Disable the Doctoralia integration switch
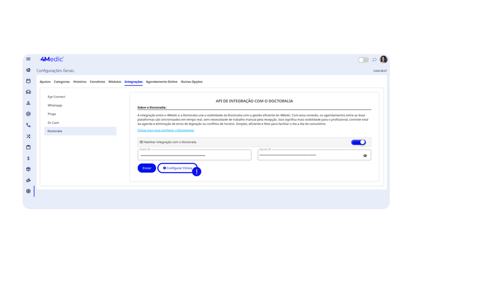This screenshot has height=283, width=486. click(x=359, y=142)
